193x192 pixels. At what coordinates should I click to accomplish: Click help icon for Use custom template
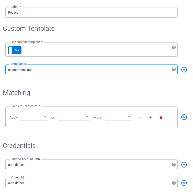point(174,47)
